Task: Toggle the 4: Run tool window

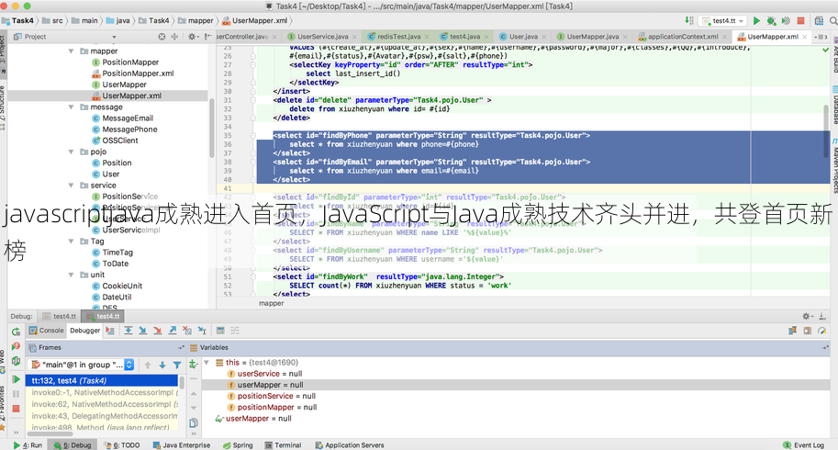Action: click(x=28, y=445)
